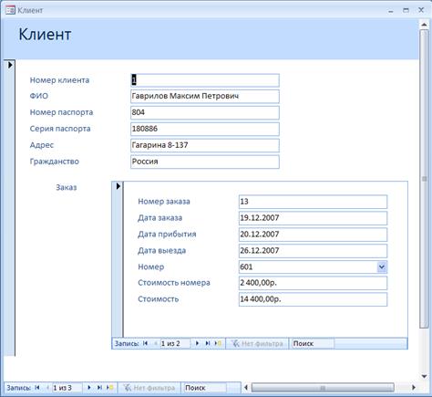Click the Номер клиента label
Image resolution: width=432 pixels, height=397 pixels.
pos(59,80)
